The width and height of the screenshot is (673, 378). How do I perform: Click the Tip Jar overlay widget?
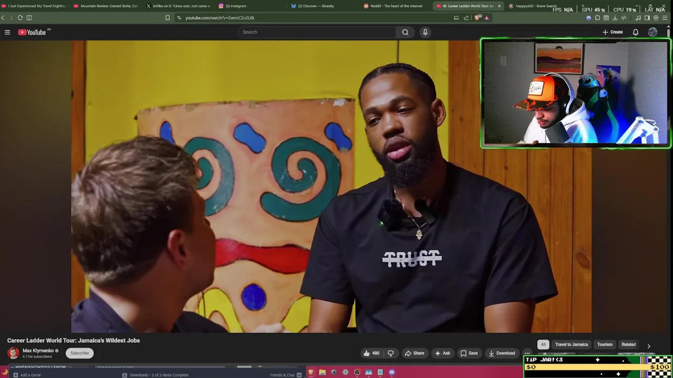598,366
